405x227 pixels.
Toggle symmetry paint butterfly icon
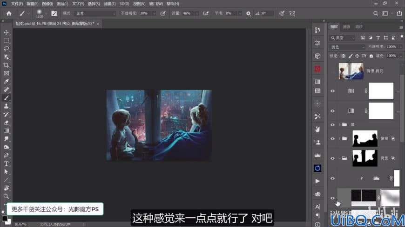(292, 13)
